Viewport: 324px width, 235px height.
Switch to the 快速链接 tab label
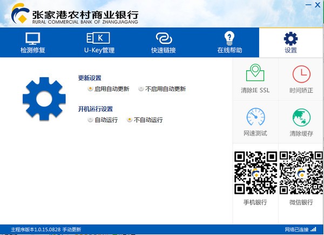coord(164,50)
